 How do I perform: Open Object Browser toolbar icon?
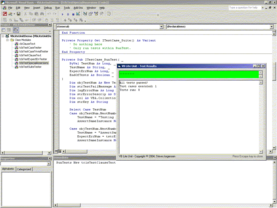click(x=96, y=14)
